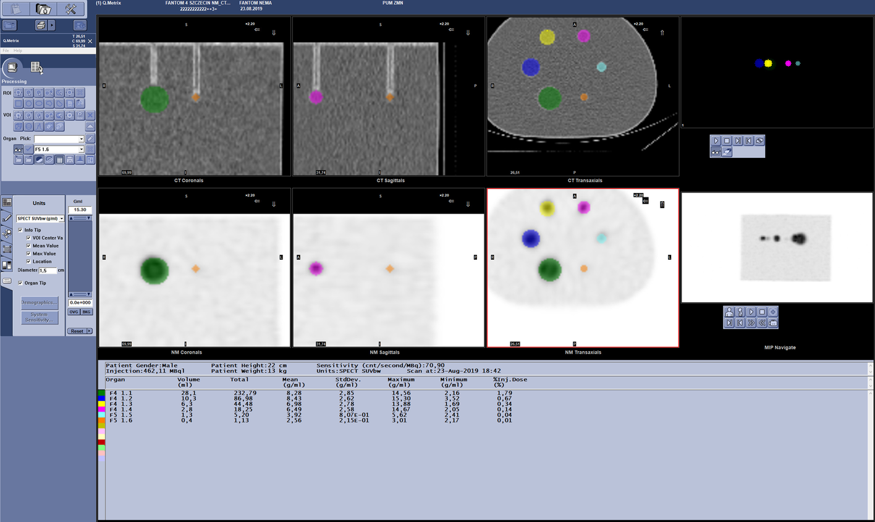Switch to the Processing tab
The image size is (875, 522).
pos(12,68)
